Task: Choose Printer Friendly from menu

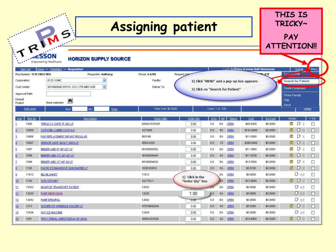Action: (292, 95)
